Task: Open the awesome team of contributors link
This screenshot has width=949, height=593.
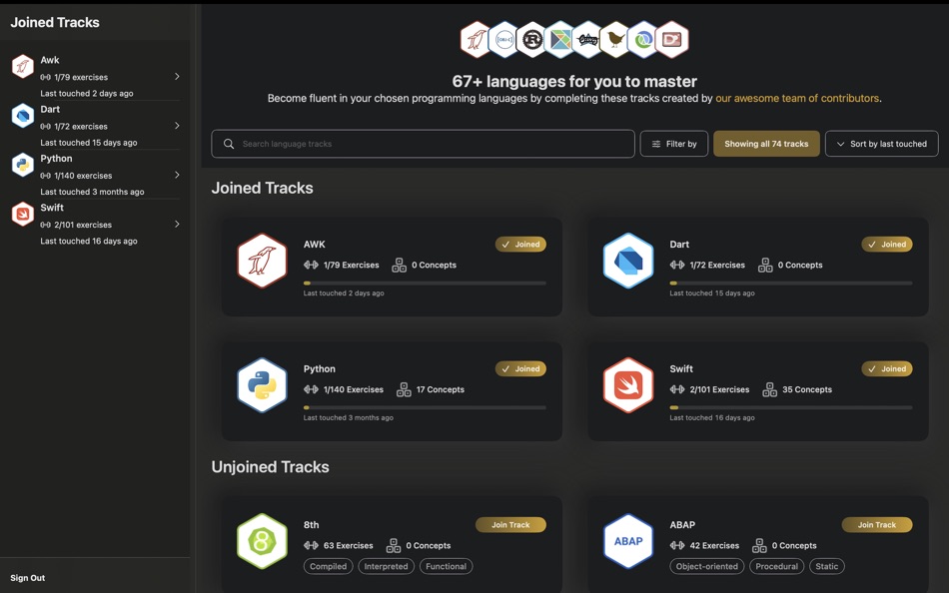Action: click(797, 98)
